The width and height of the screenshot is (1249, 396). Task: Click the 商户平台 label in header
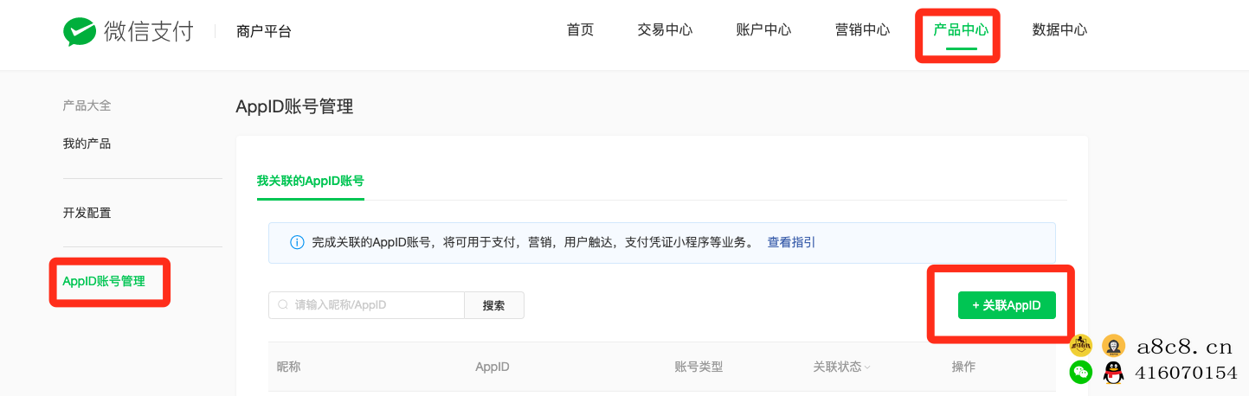pos(263,32)
